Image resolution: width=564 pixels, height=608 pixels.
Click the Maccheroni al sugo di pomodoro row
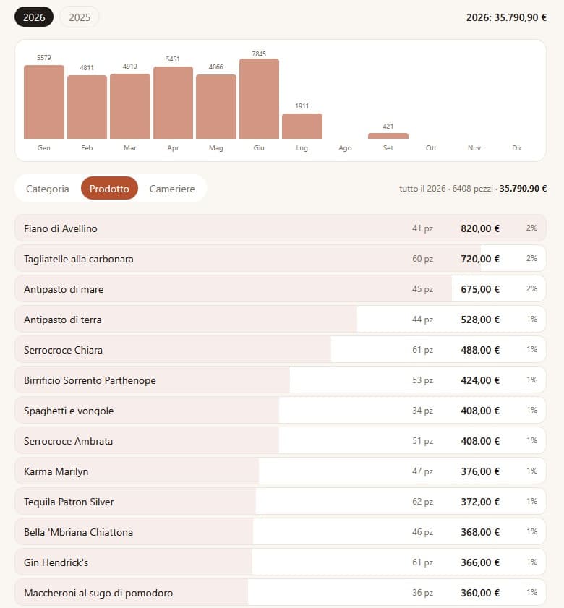pyautogui.click(x=281, y=593)
